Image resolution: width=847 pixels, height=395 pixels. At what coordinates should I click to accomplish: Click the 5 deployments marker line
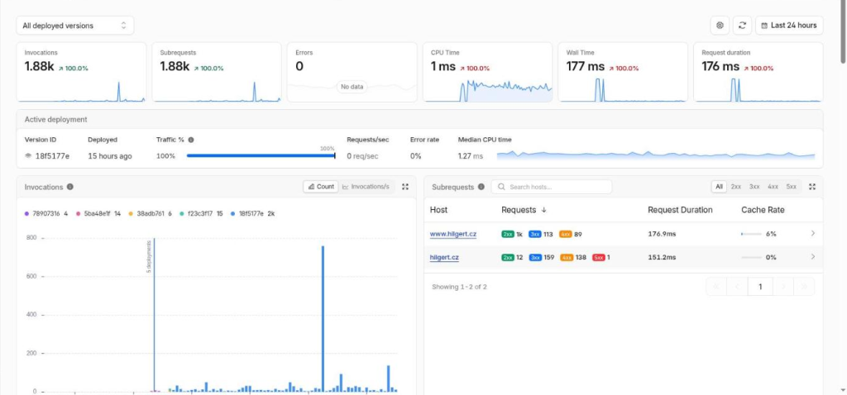[154, 315]
